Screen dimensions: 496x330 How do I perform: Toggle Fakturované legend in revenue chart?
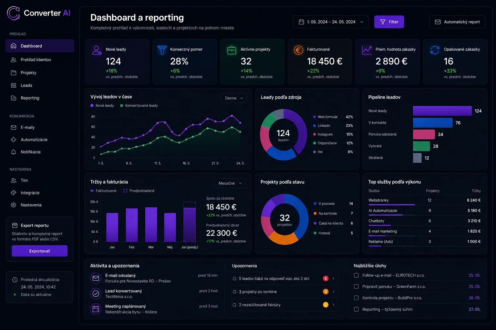point(103,191)
